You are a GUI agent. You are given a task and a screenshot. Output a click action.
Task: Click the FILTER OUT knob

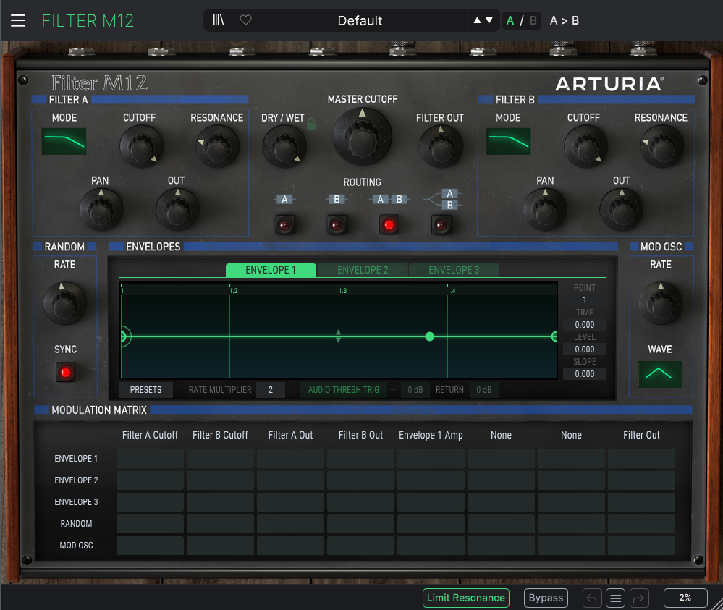(441, 147)
